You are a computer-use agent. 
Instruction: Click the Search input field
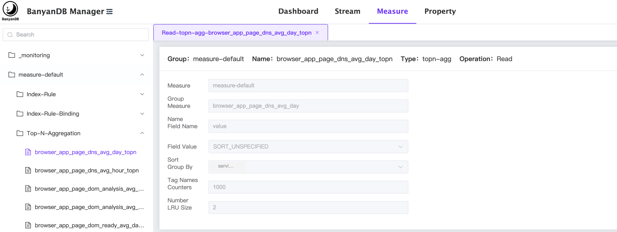click(80, 35)
